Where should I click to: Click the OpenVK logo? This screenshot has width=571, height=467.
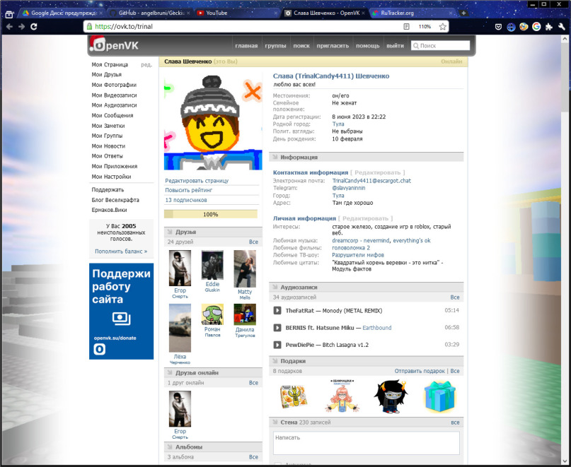point(114,45)
